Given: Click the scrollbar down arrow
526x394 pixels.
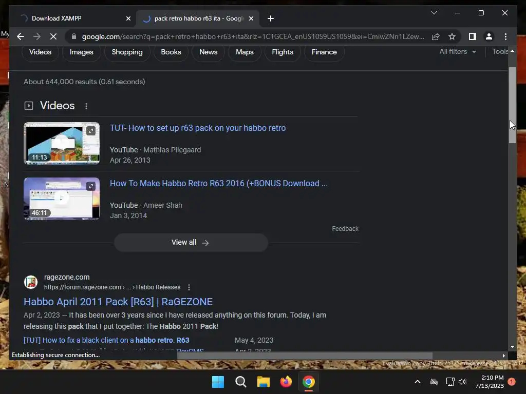Looking at the screenshot, I should pos(512,347).
